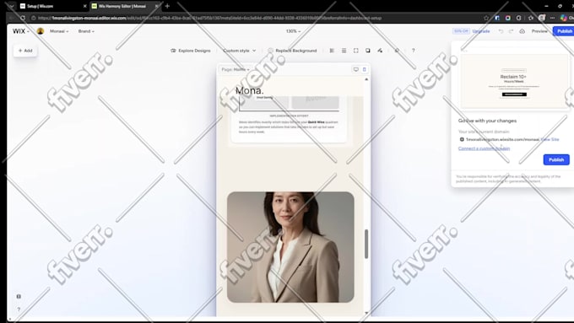Click the bottom-left help icon
The width and height of the screenshot is (574, 323).
pos(19,310)
